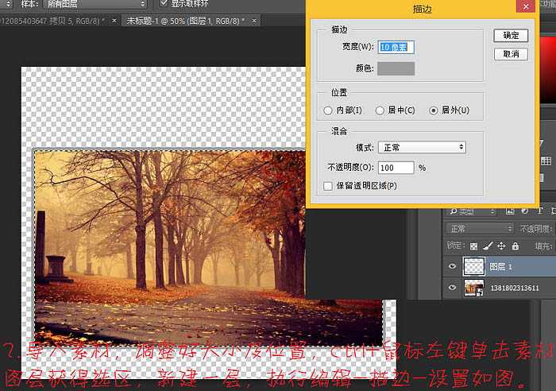The image size is (556, 391).
Task: Click the grid table icon on right panel edge
Action: pyautogui.click(x=546, y=161)
